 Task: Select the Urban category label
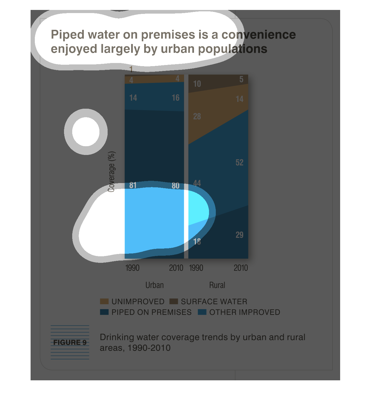pyautogui.click(x=154, y=285)
